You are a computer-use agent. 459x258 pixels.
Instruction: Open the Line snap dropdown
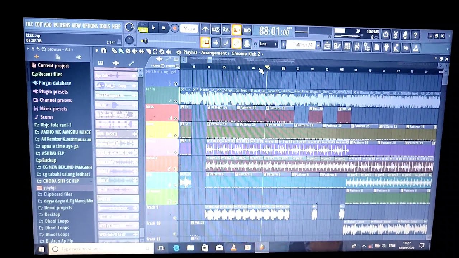(268, 44)
